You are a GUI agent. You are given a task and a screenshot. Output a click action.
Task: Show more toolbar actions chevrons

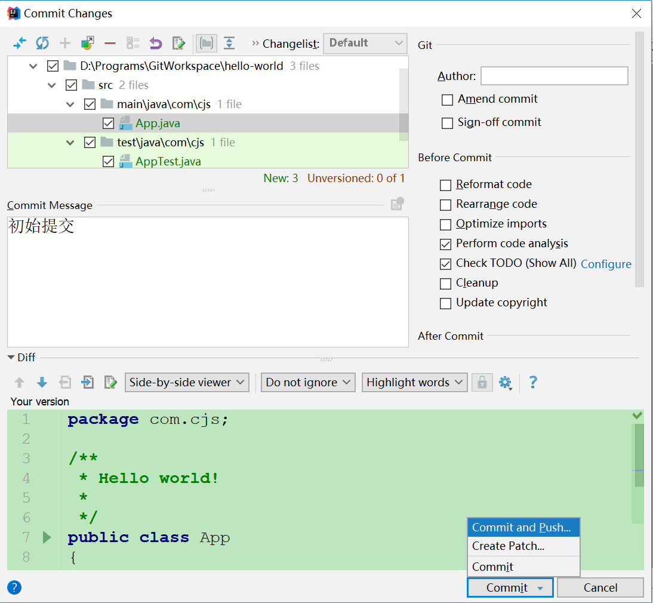[255, 44]
